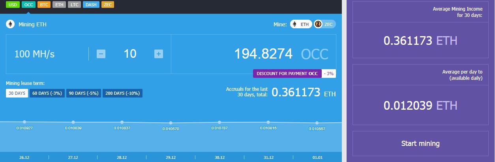Click chart point 0.010557 for 01.01
This screenshot has height=162, width=495.
(x=317, y=123)
